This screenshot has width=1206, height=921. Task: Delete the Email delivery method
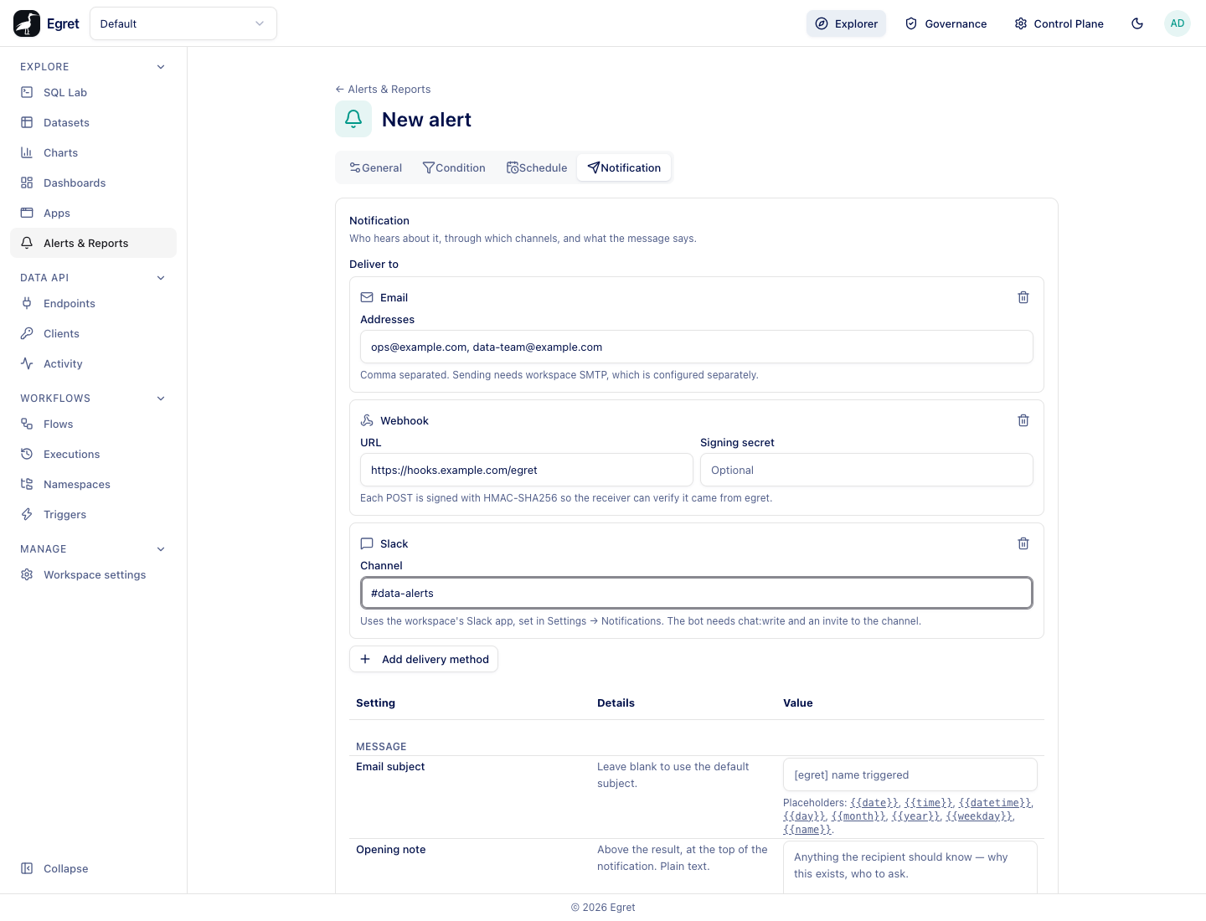click(x=1023, y=297)
